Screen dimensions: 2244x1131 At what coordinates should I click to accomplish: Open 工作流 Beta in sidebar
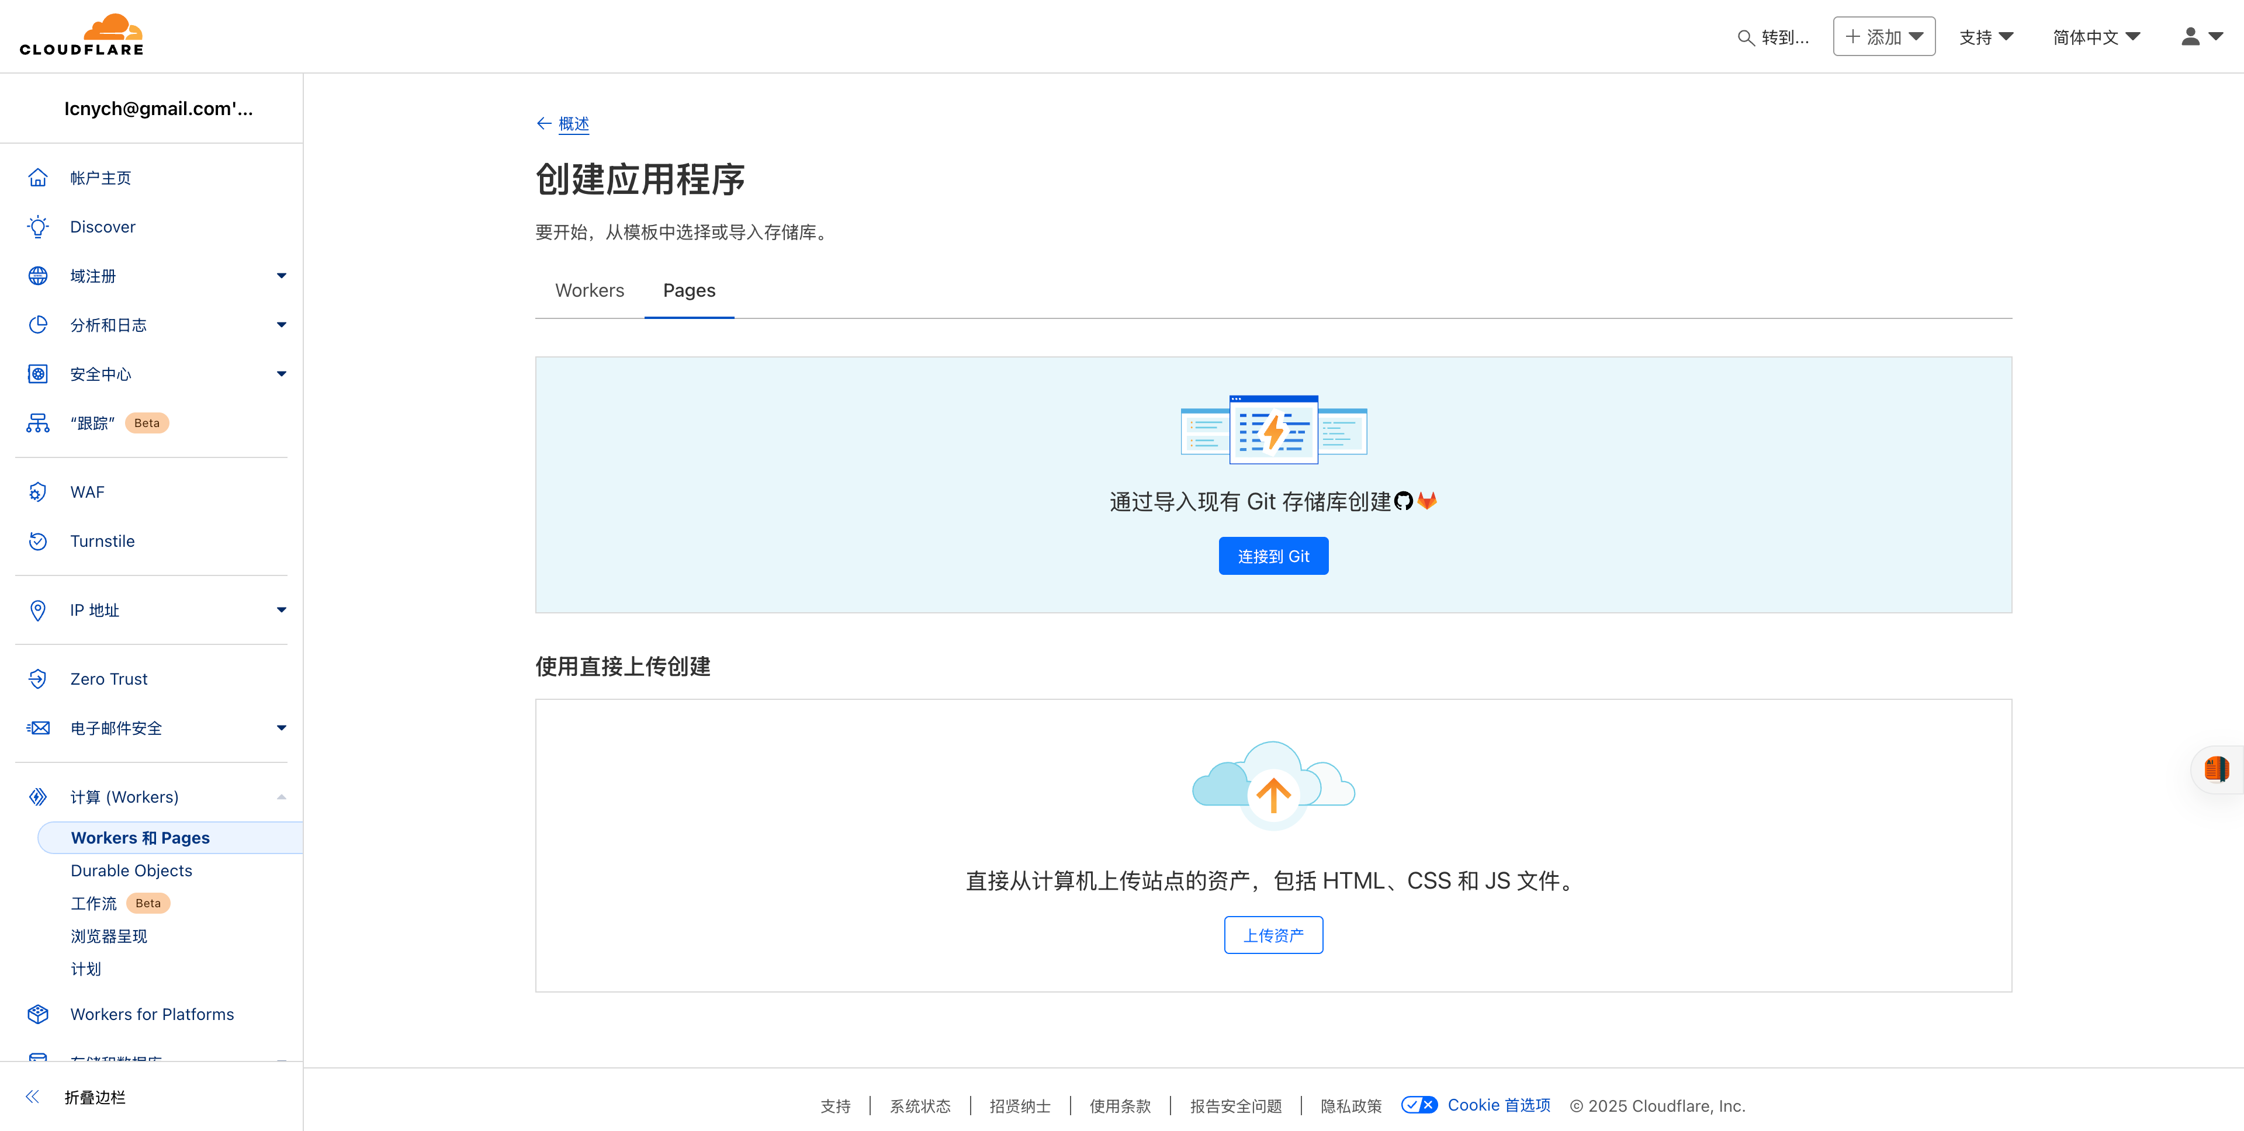point(120,903)
